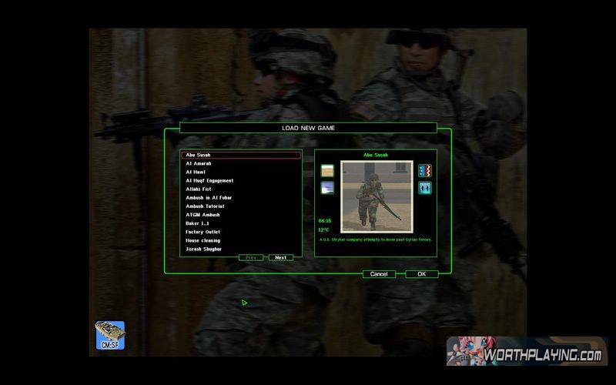Select the Al Hawl scenario
This screenshot has width=616, height=385.
(196, 172)
